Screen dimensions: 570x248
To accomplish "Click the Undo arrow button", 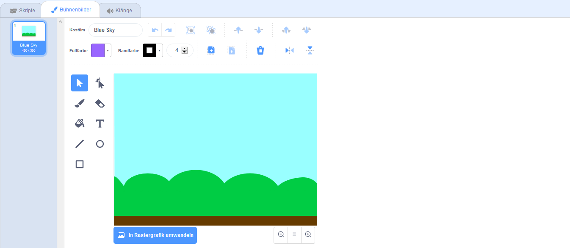I will [x=155, y=30].
